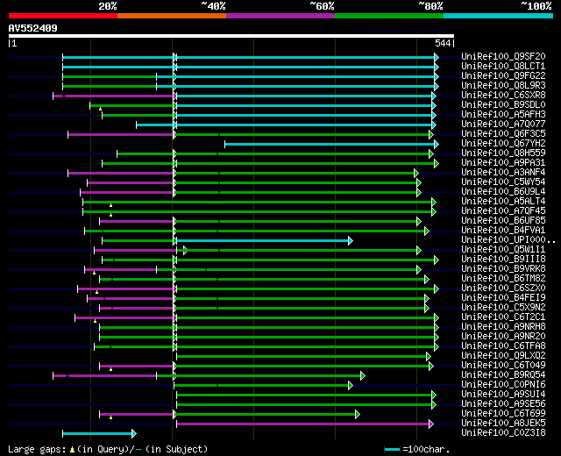561x456 pixels.
Task: Click the UniRef100_C0PNI6 label
Action: click(503, 385)
